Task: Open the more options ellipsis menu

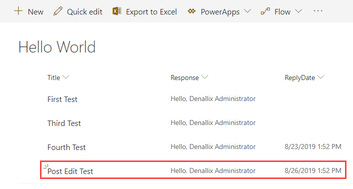Action: pos(317,11)
